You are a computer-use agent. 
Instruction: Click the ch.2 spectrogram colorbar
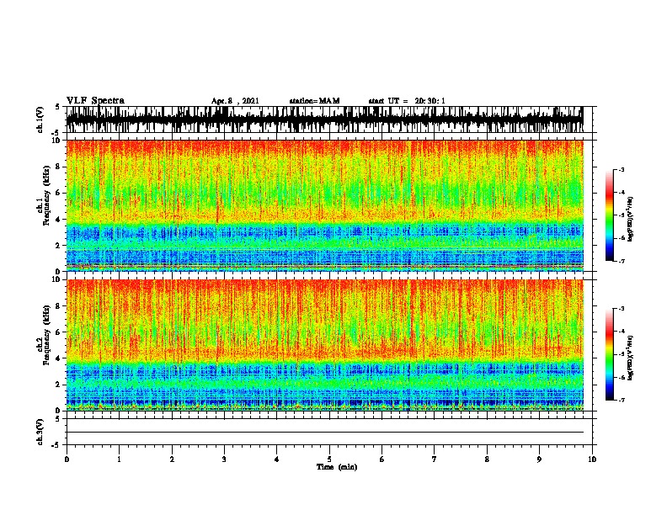609,354
